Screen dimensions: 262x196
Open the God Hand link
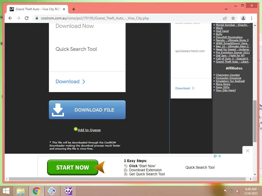click(x=222, y=31)
